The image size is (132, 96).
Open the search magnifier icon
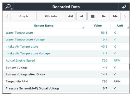coord(8,7)
